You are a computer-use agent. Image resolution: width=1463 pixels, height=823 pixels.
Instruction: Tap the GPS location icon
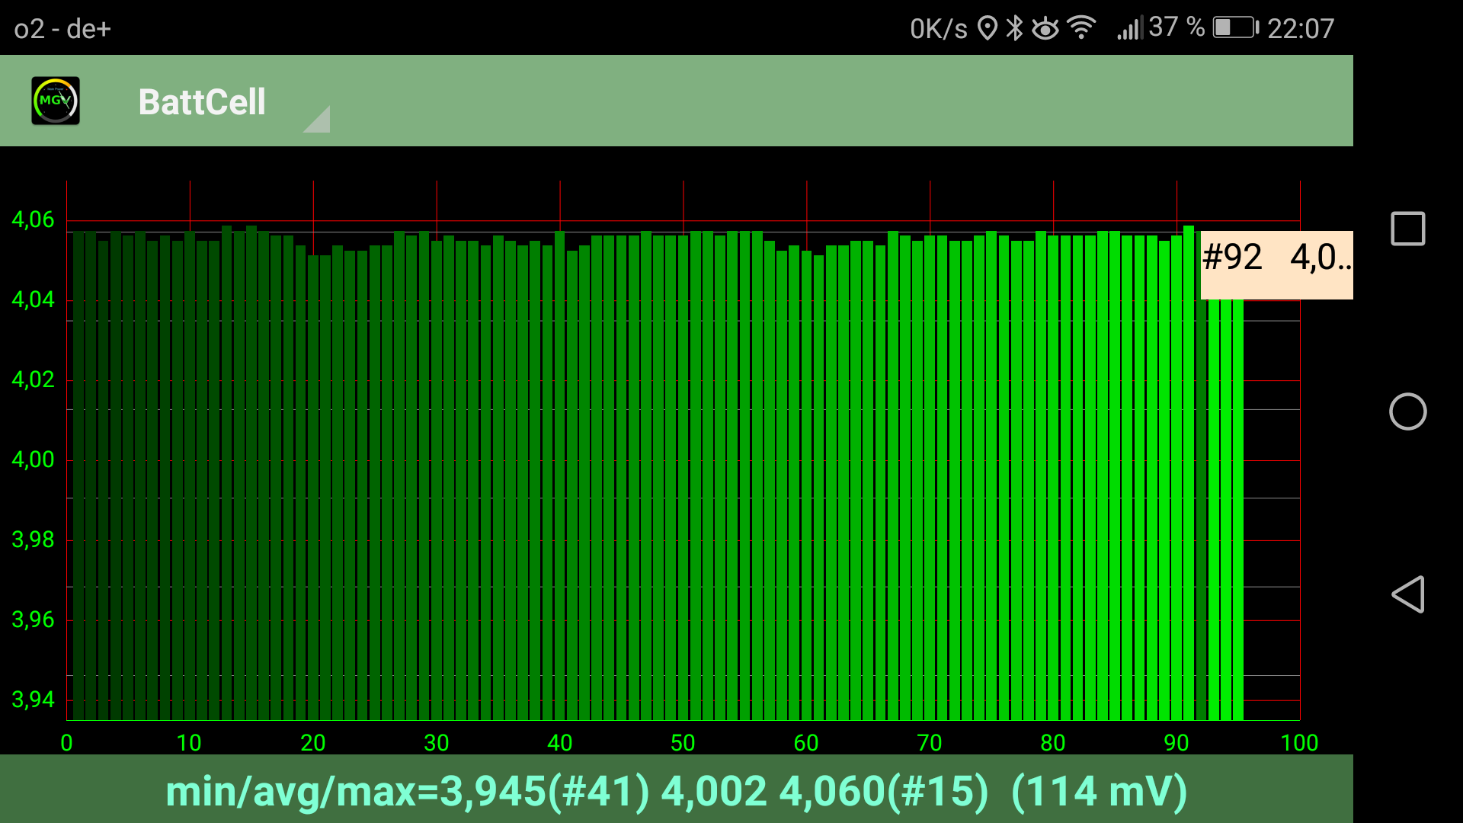(988, 28)
